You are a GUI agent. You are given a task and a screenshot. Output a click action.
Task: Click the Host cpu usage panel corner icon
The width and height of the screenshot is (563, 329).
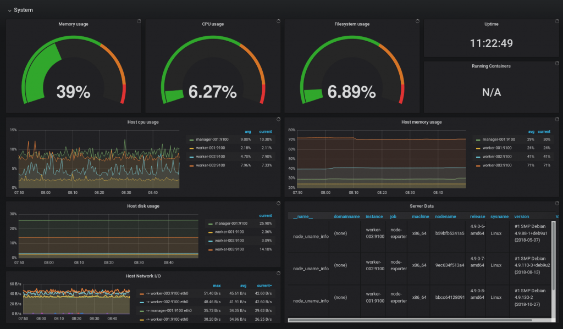pyautogui.click(x=278, y=119)
